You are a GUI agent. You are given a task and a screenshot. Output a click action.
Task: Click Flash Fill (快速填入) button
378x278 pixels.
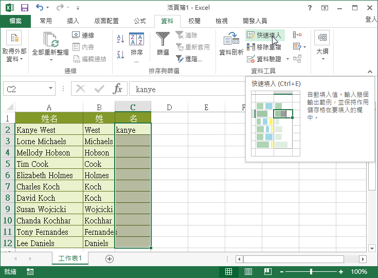(x=265, y=35)
